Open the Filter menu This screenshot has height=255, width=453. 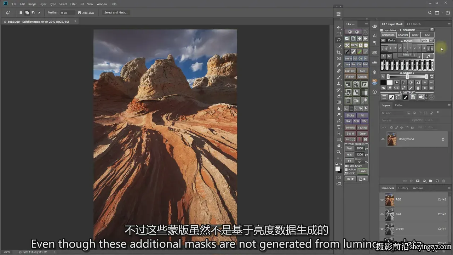click(73, 4)
